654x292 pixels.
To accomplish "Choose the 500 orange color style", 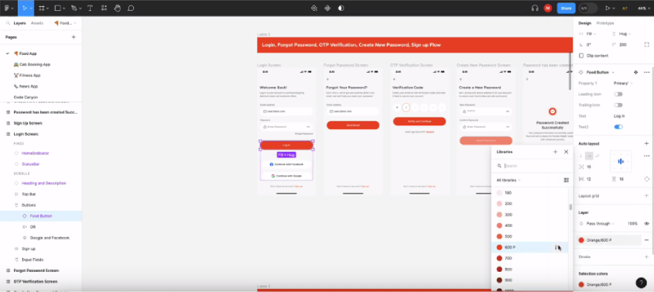I will (529, 236).
